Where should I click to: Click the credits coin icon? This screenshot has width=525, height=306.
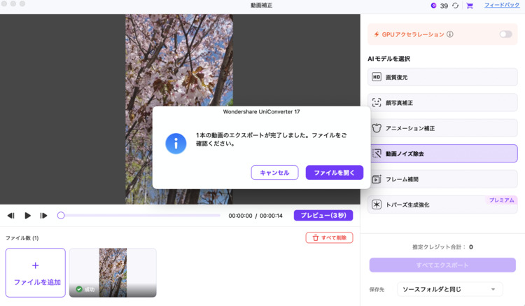pyautogui.click(x=433, y=6)
